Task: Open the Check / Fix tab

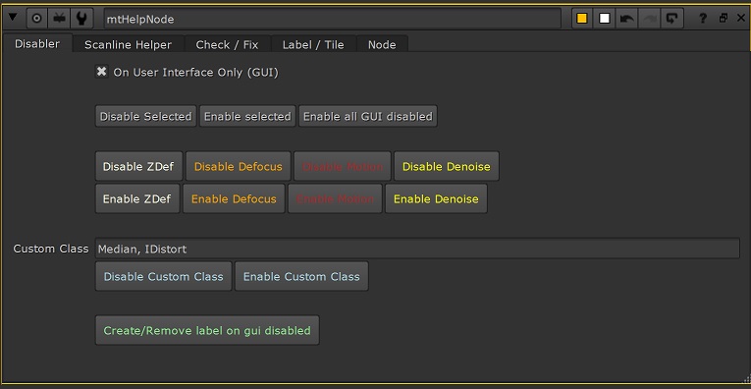Action: (x=227, y=44)
